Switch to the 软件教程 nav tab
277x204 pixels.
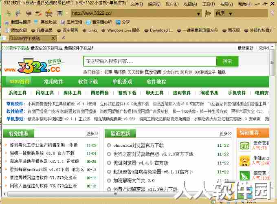click(x=156, y=82)
